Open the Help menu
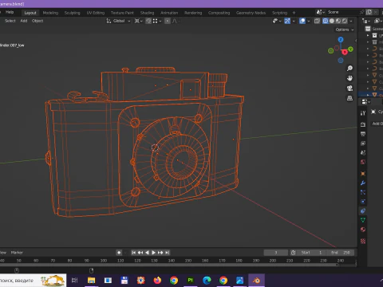The image size is (383, 287). point(10,12)
